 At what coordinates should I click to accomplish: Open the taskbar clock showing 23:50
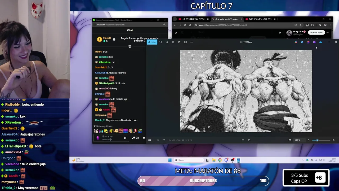[332, 160]
